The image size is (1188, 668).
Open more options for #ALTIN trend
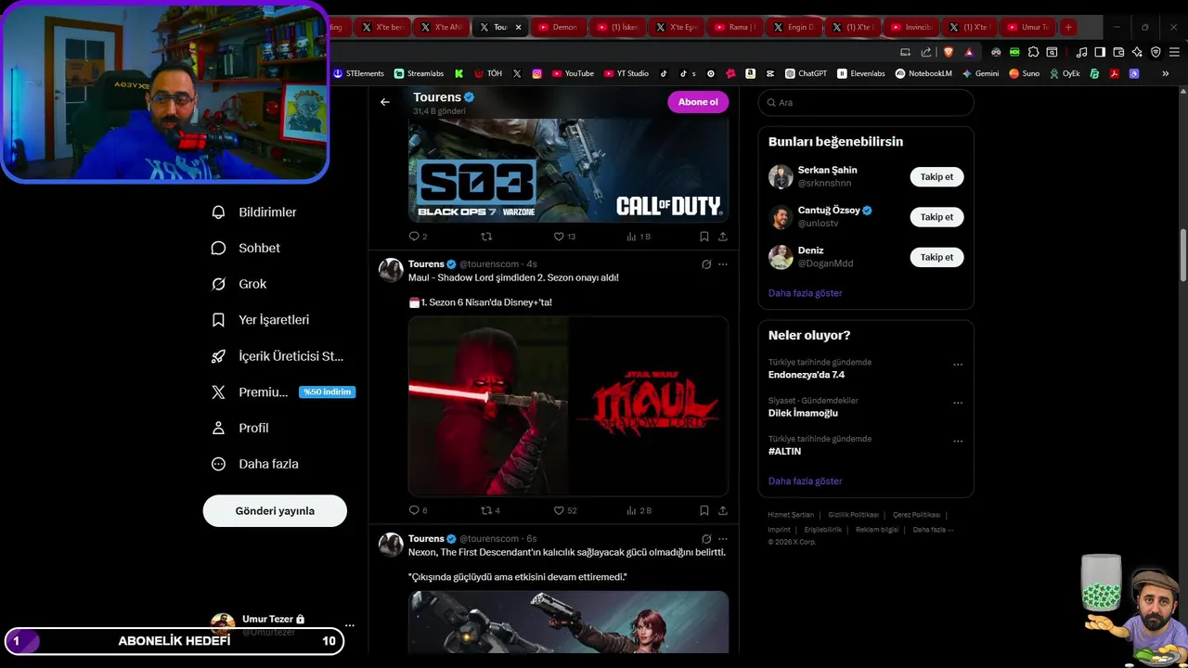coord(958,441)
